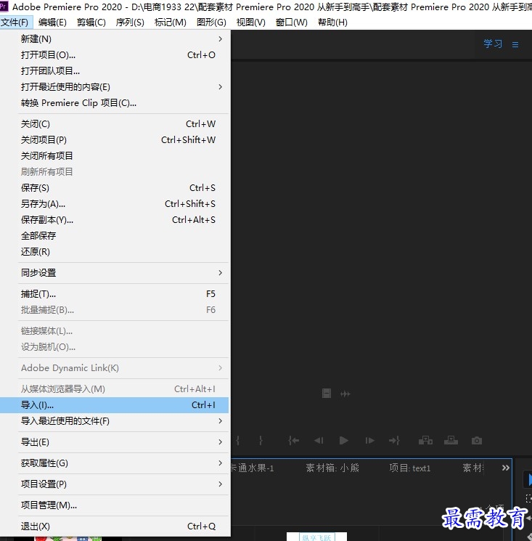Open the 素材箱: 小熊 panel tab
The height and width of the screenshot is (541, 532).
[x=332, y=468]
